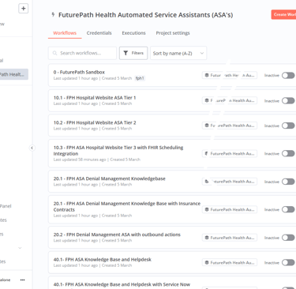This screenshot has width=296, height=289.
Task: Collapse the sidebar with the arrow handle
Action: pos(32,148)
